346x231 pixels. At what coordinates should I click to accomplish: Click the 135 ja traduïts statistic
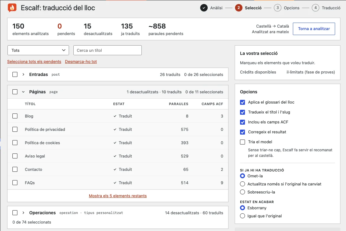coord(130,29)
